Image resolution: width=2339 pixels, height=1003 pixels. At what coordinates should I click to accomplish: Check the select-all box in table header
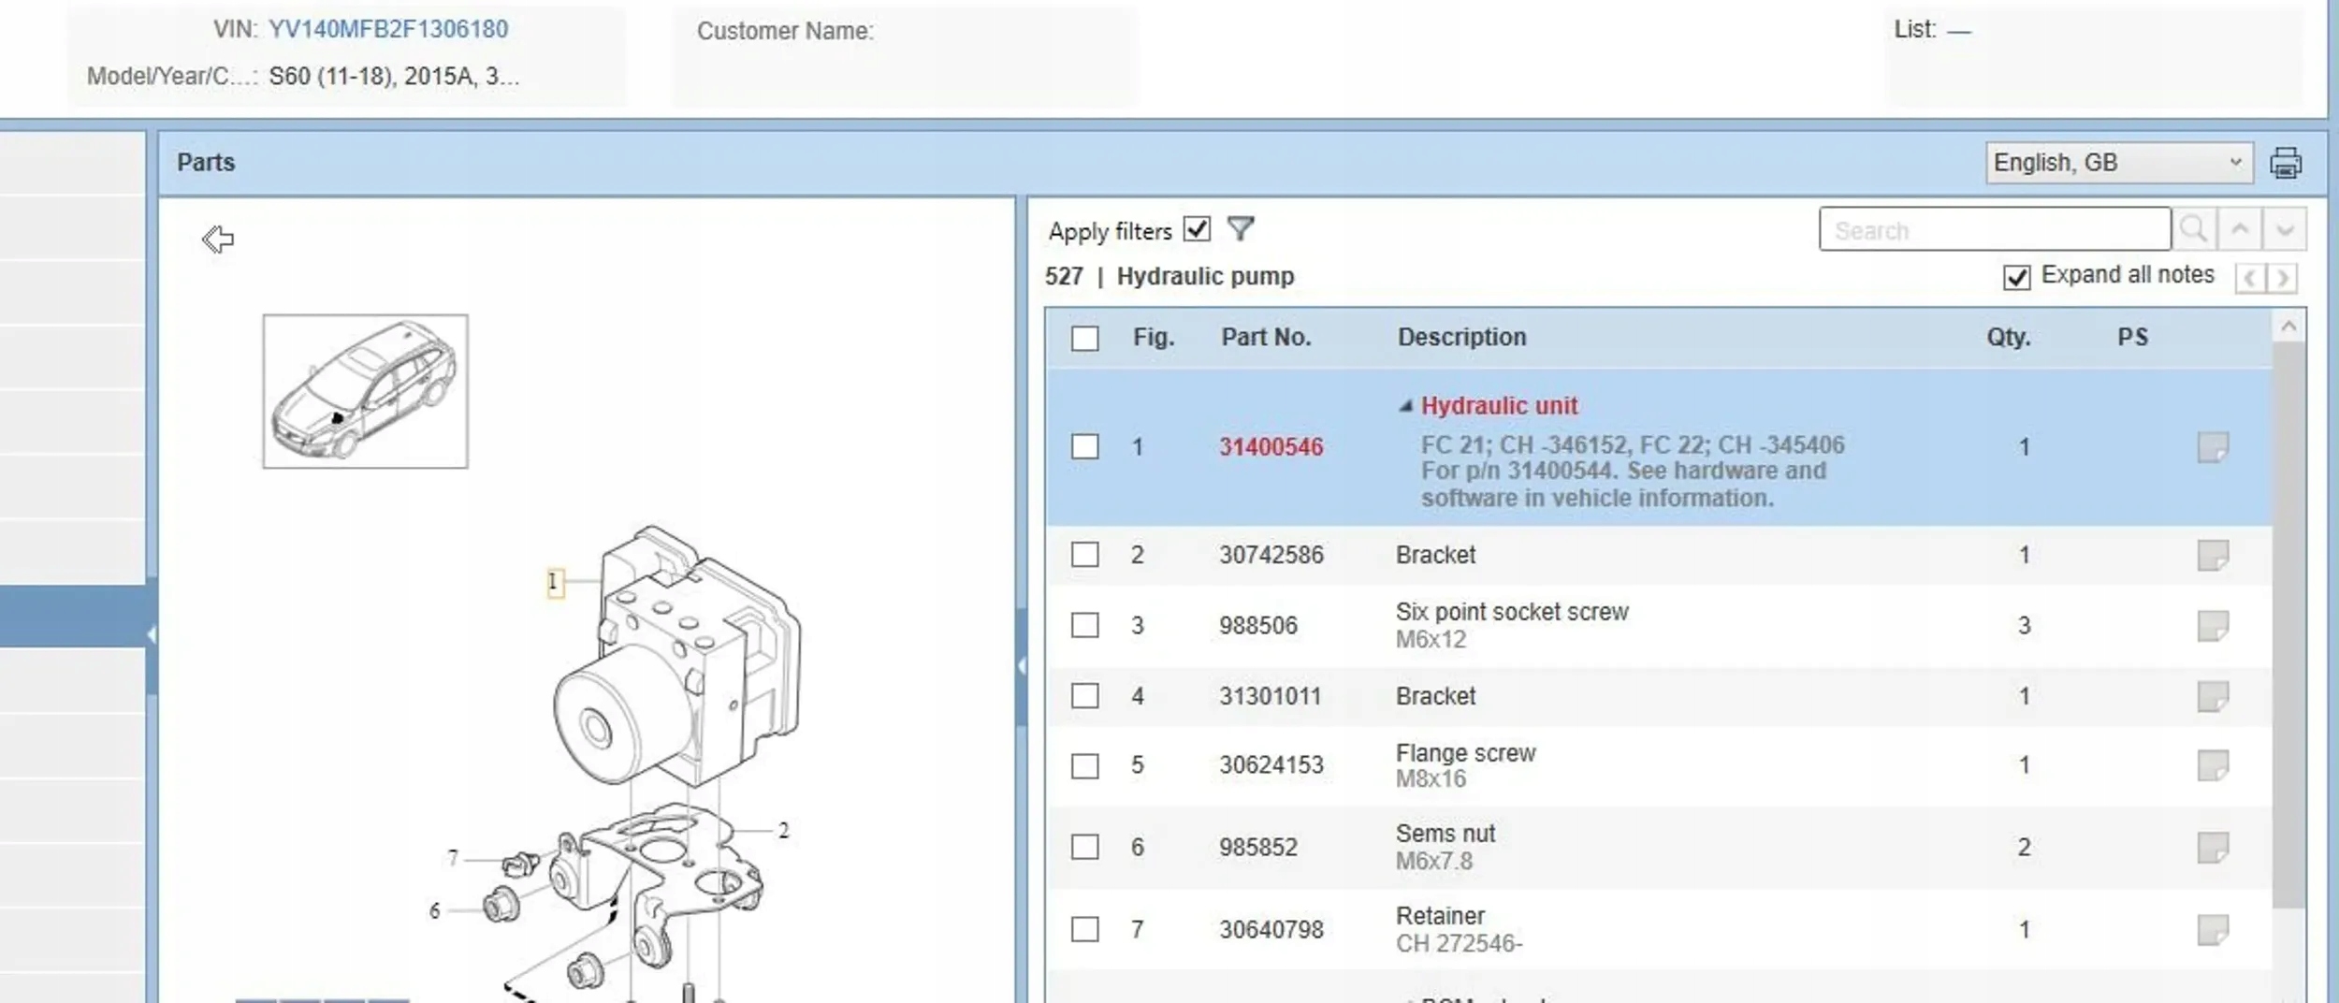1084,338
